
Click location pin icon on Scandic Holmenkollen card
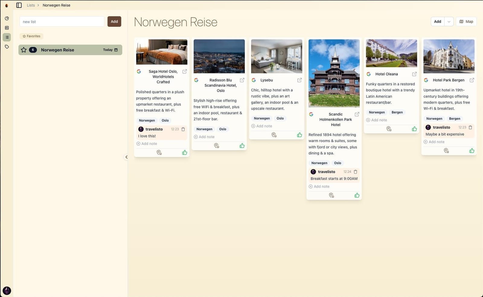click(331, 195)
